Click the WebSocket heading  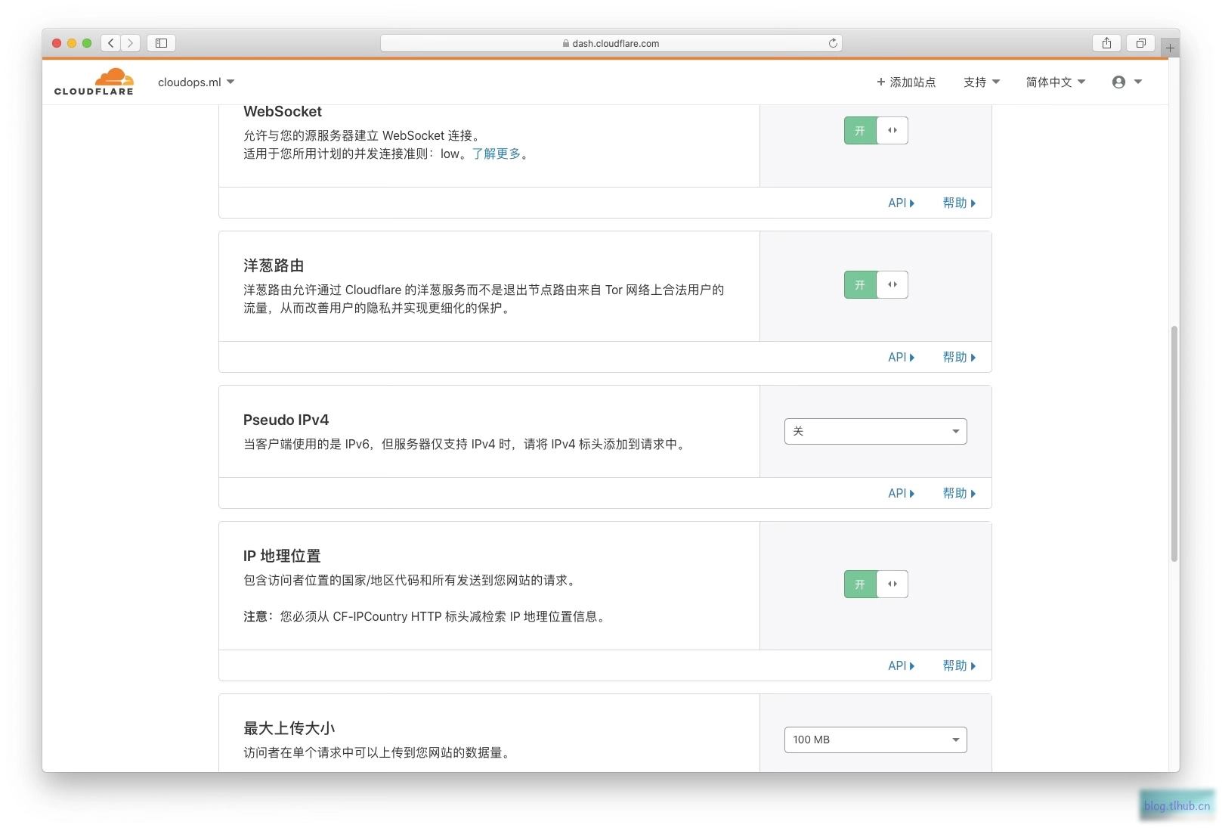click(x=283, y=111)
